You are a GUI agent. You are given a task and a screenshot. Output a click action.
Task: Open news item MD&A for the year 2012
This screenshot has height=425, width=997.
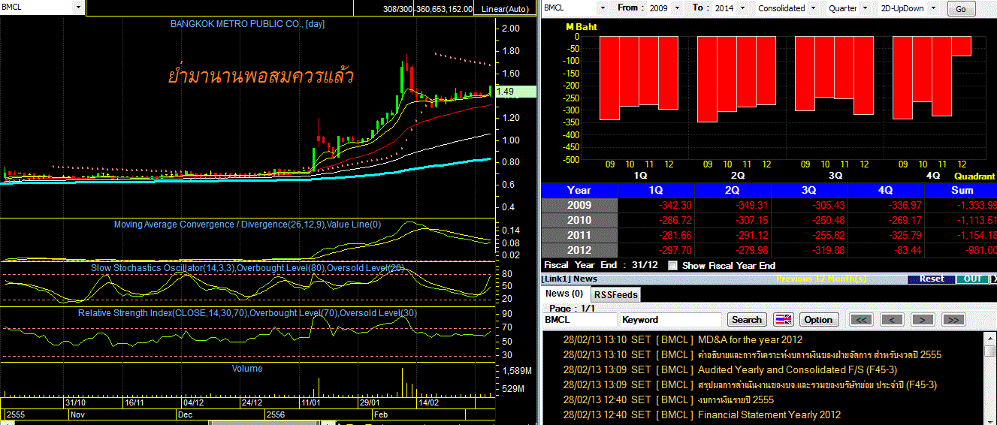750,339
